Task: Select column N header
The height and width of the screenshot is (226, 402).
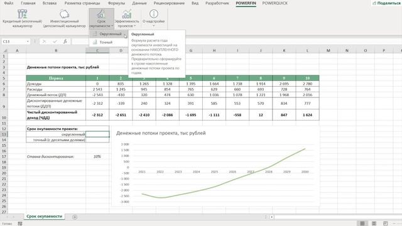Action: (x=347, y=50)
